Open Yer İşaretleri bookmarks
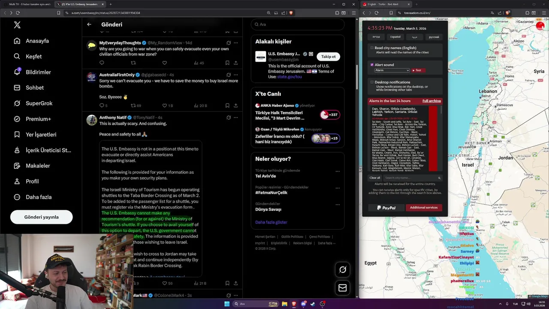This screenshot has width=549, height=309. pos(35,134)
